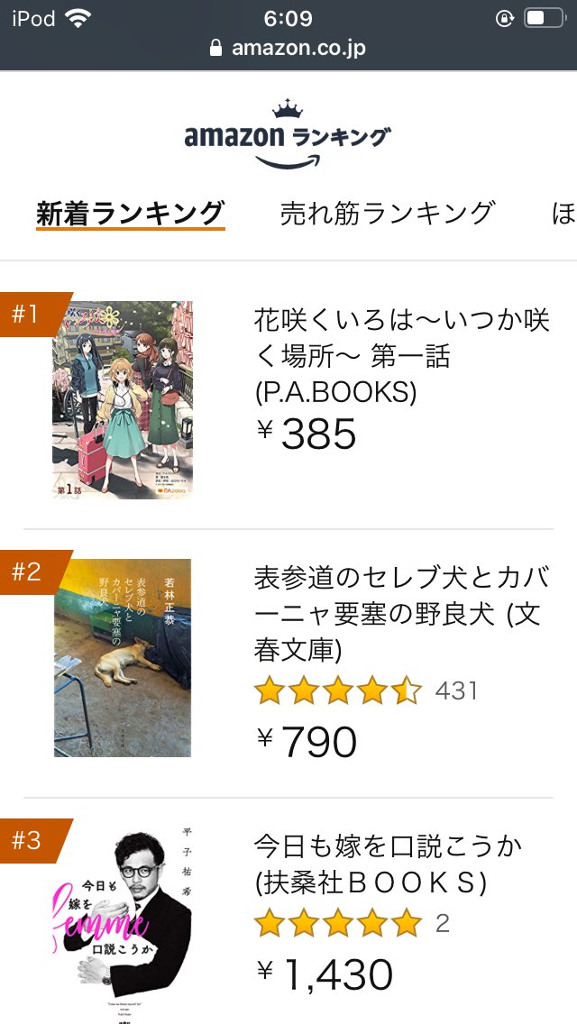Tap the battery indicator icon
This screenshot has width=577, height=1024.
click(545, 18)
